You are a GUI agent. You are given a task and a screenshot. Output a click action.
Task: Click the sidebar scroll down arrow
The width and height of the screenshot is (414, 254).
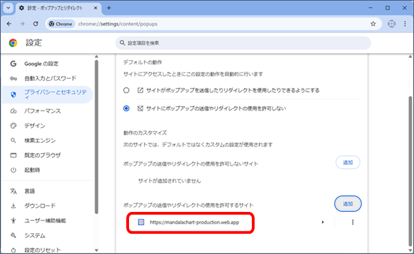pos(97,251)
